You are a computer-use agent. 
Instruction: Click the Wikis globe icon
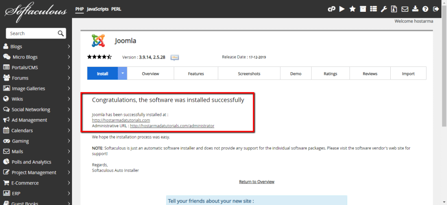[x=6, y=99]
